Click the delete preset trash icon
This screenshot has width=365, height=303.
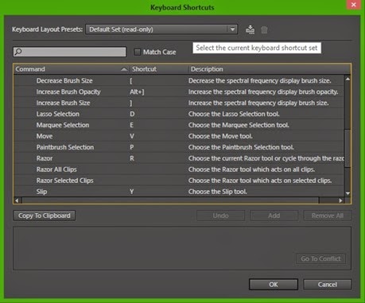(x=264, y=29)
